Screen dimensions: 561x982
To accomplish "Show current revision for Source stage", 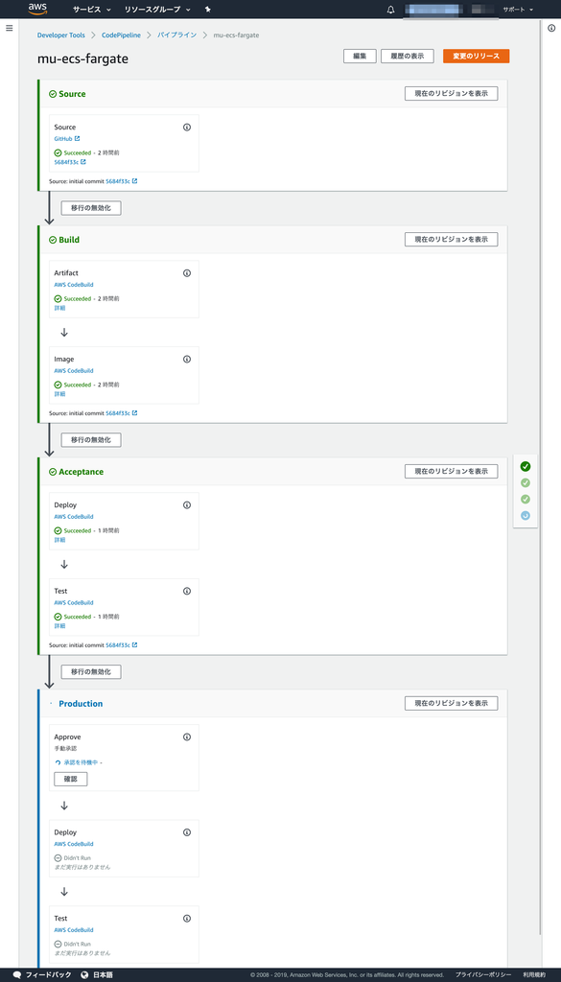I will click(x=451, y=93).
